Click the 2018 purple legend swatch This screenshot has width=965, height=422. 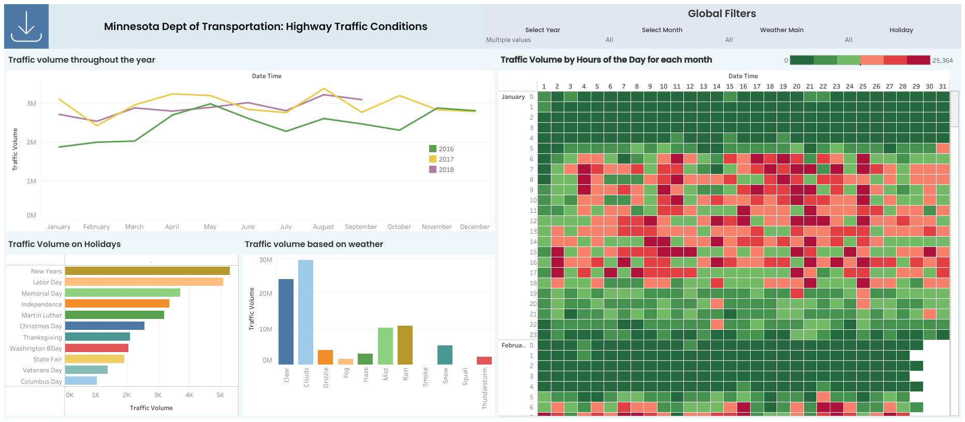click(433, 169)
